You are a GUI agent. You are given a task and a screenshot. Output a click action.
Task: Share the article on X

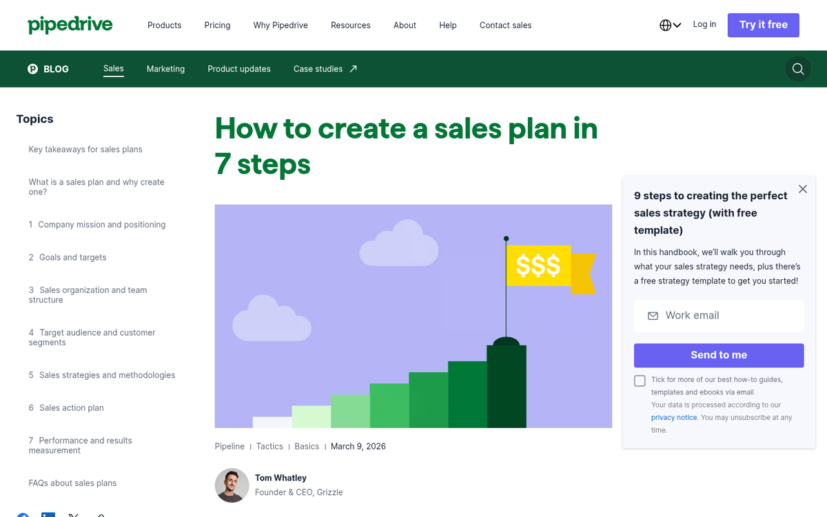point(73,516)
